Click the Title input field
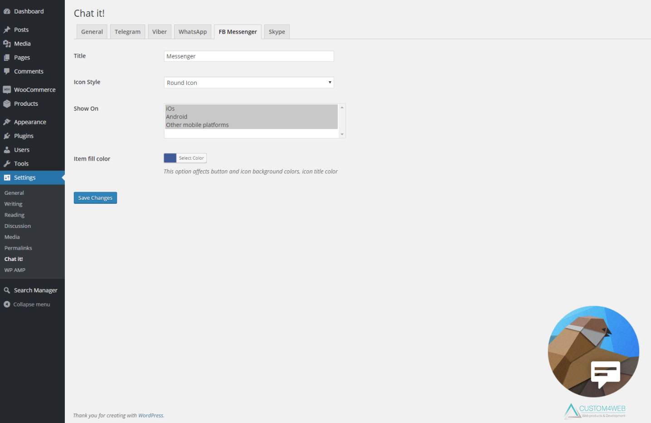This screenshot has width=651, height=423. point(249,56)
